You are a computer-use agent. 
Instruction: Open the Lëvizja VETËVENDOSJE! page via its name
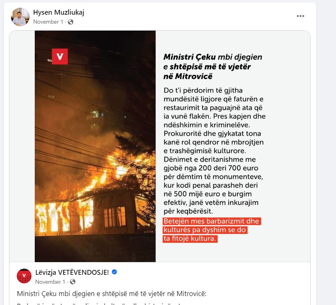[x=72, y=272]
